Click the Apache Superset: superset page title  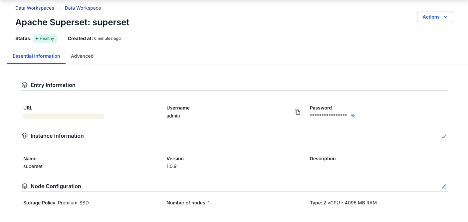coord(72,22)
